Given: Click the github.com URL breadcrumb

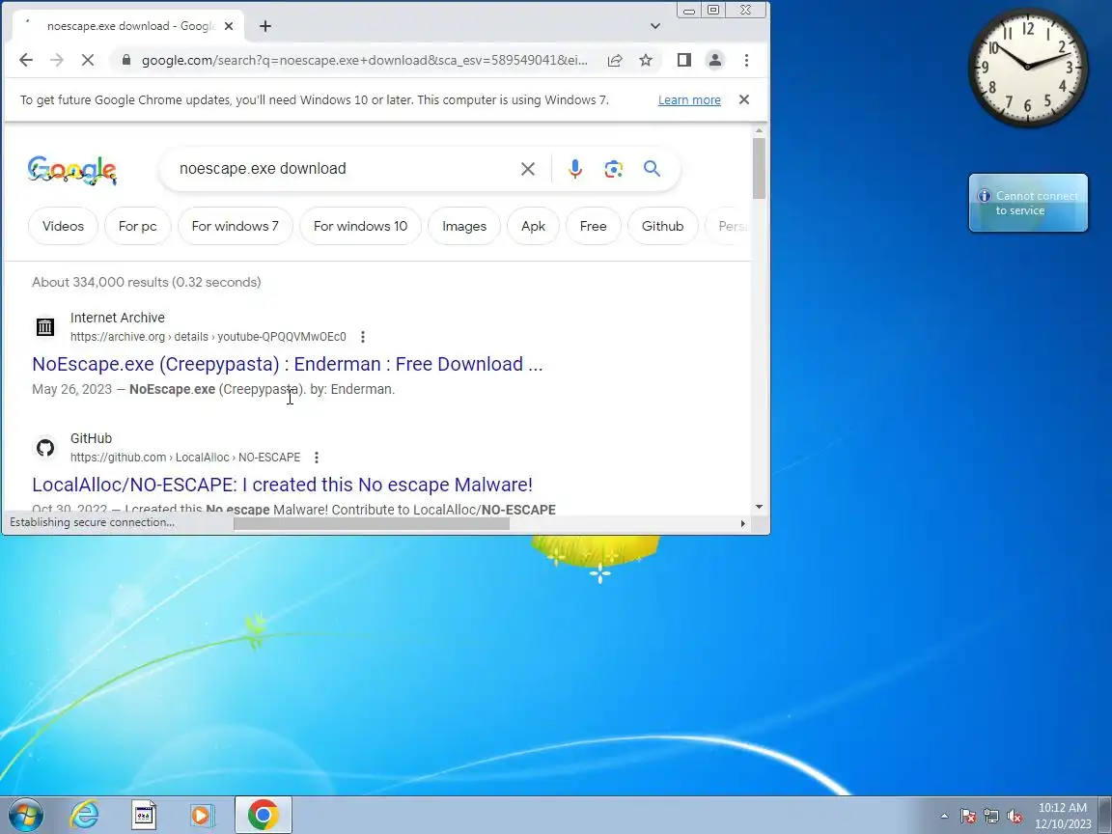Looking at the screenshot, I should pyautogui.click(x=185, y=458).
